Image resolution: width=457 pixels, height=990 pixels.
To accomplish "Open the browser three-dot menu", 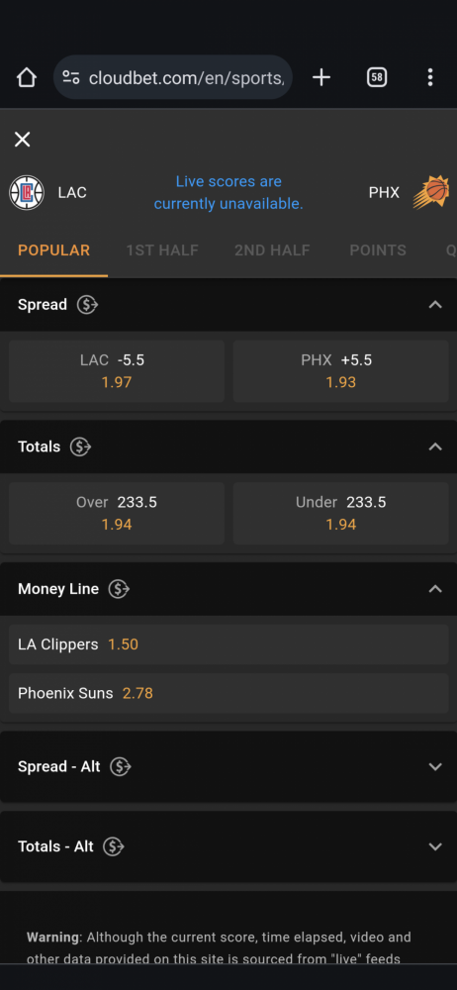I will point(430,77).
